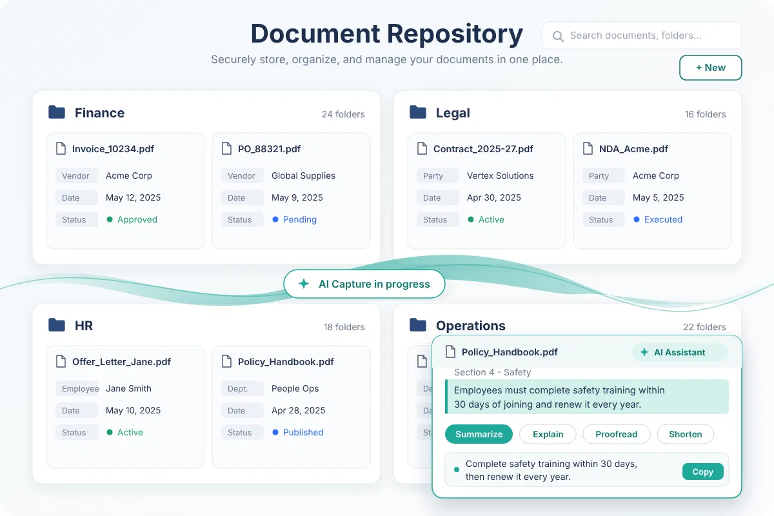Viewport: 774px width, 516px height.
Task: Open PO_88321.pdf file name
Action: (x=270, y=149)
